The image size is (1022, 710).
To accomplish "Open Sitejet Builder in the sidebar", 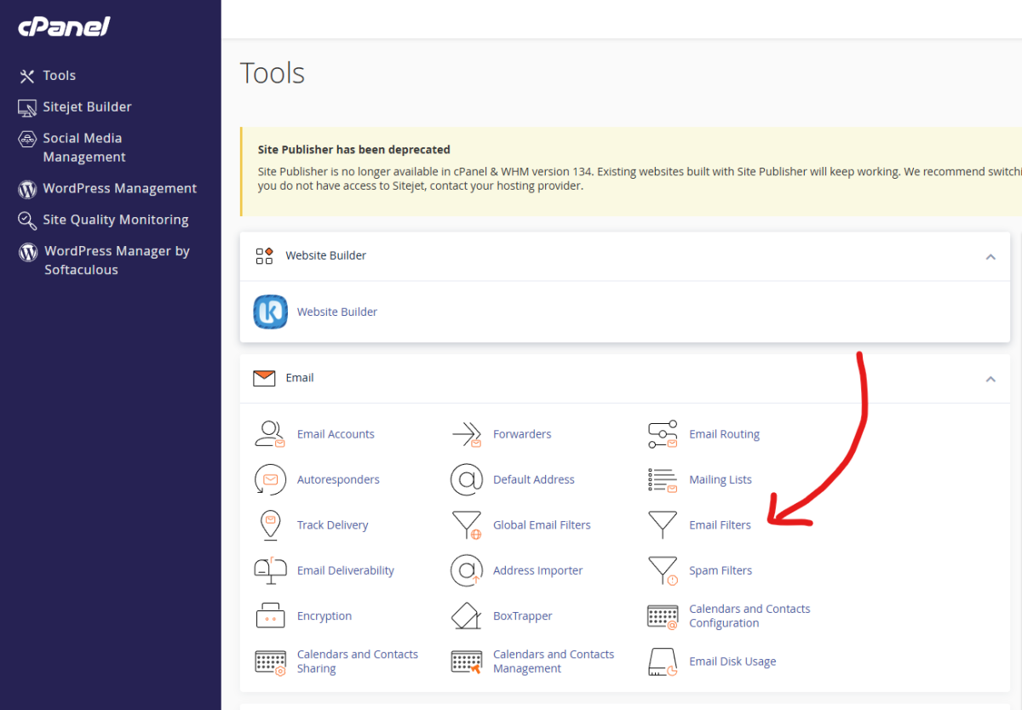I will [87, 107].
